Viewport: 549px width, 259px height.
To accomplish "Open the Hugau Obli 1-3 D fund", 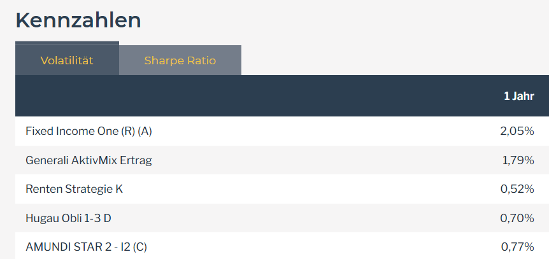I will (x=68, y=218).
